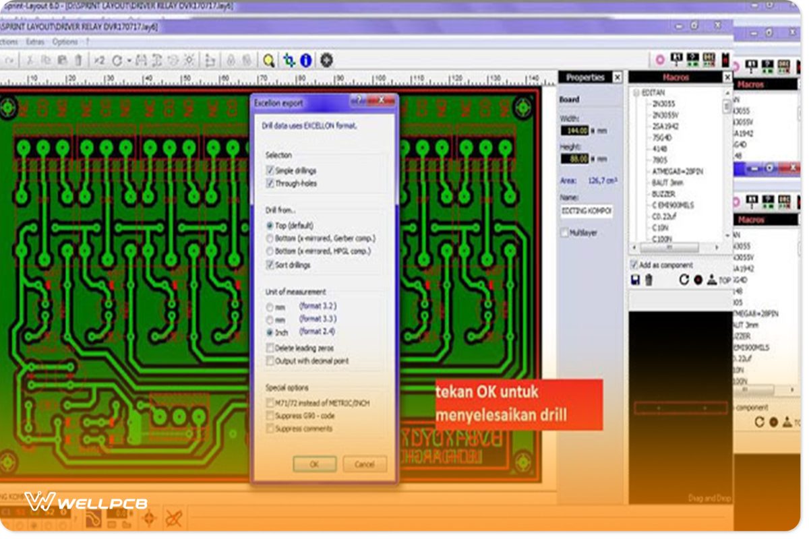Click the board Width value field
The width and height of the screenshot is (809, 539).
click(574, 130)
